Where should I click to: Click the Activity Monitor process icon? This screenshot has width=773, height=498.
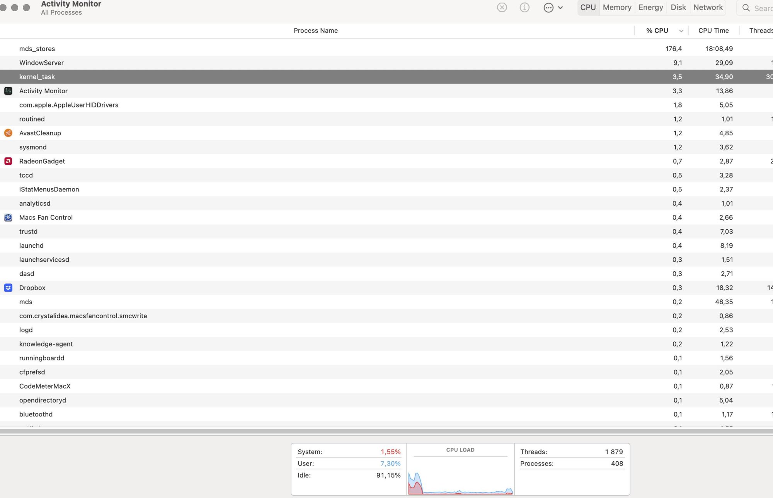tap(8, 91)
